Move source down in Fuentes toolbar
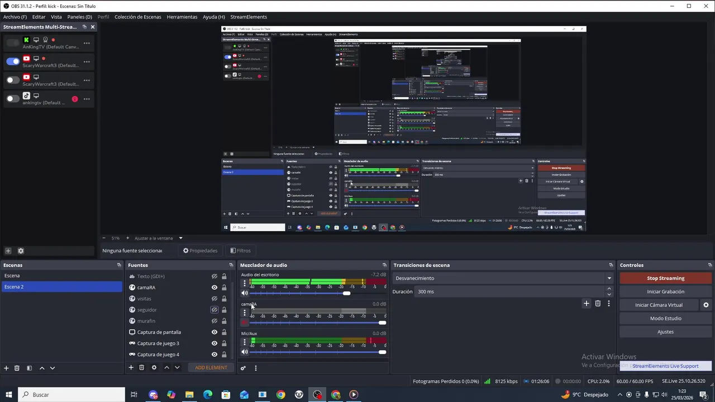The height and width of the screenshot is (402, 715). (x=177, y=367)
